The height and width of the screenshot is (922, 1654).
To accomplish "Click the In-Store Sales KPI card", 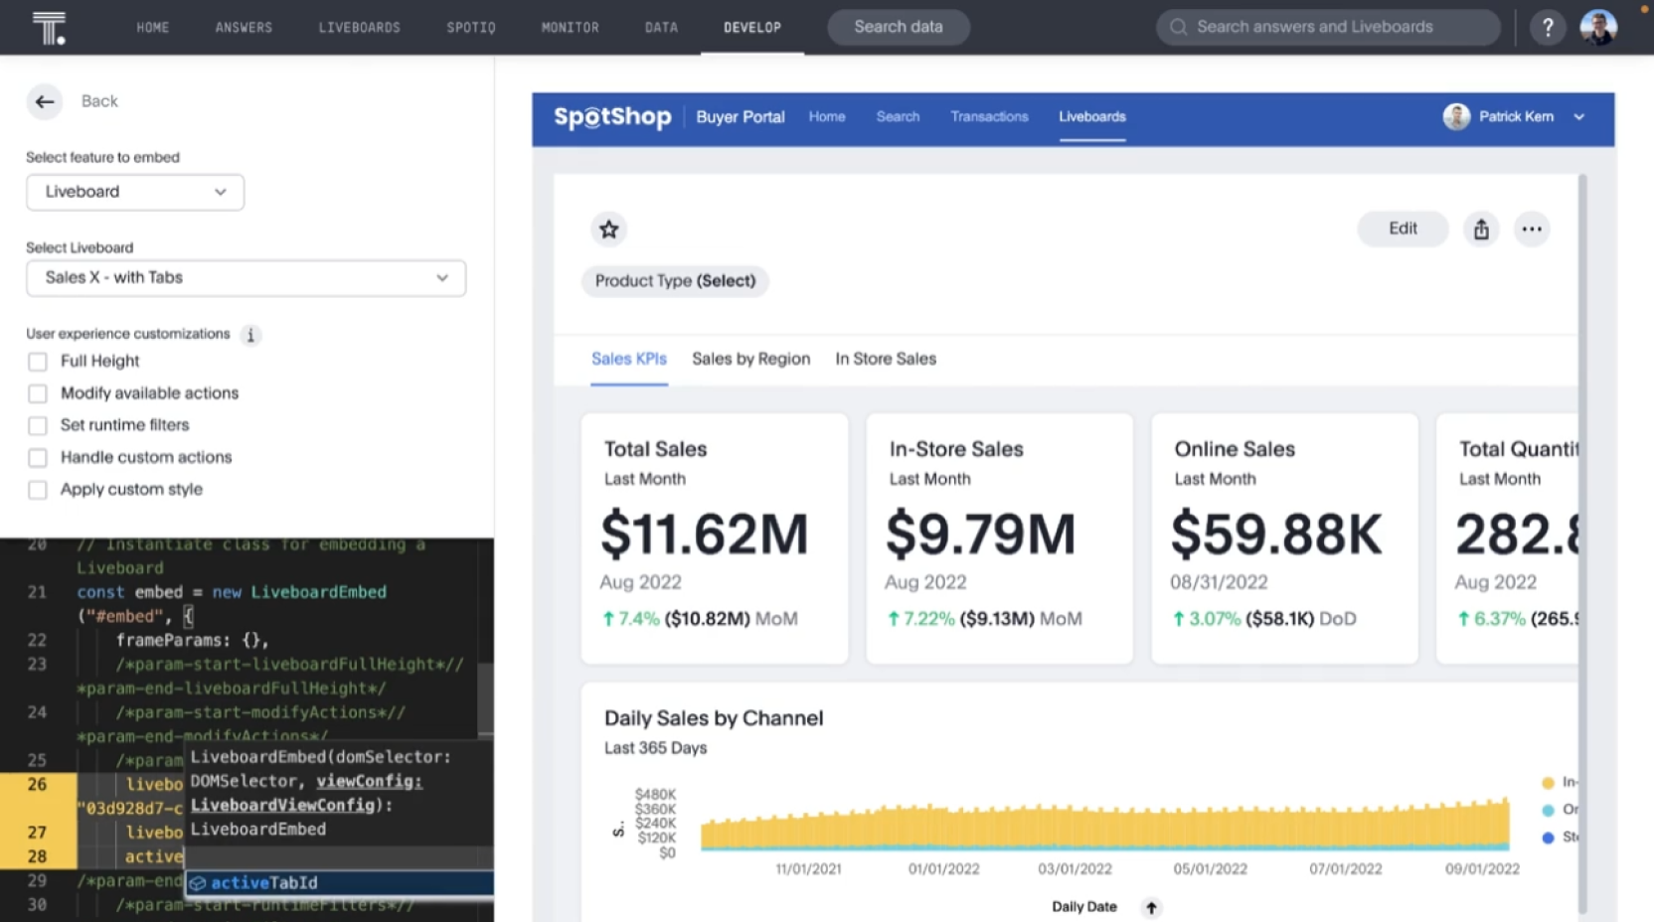I will click(999, 538).
